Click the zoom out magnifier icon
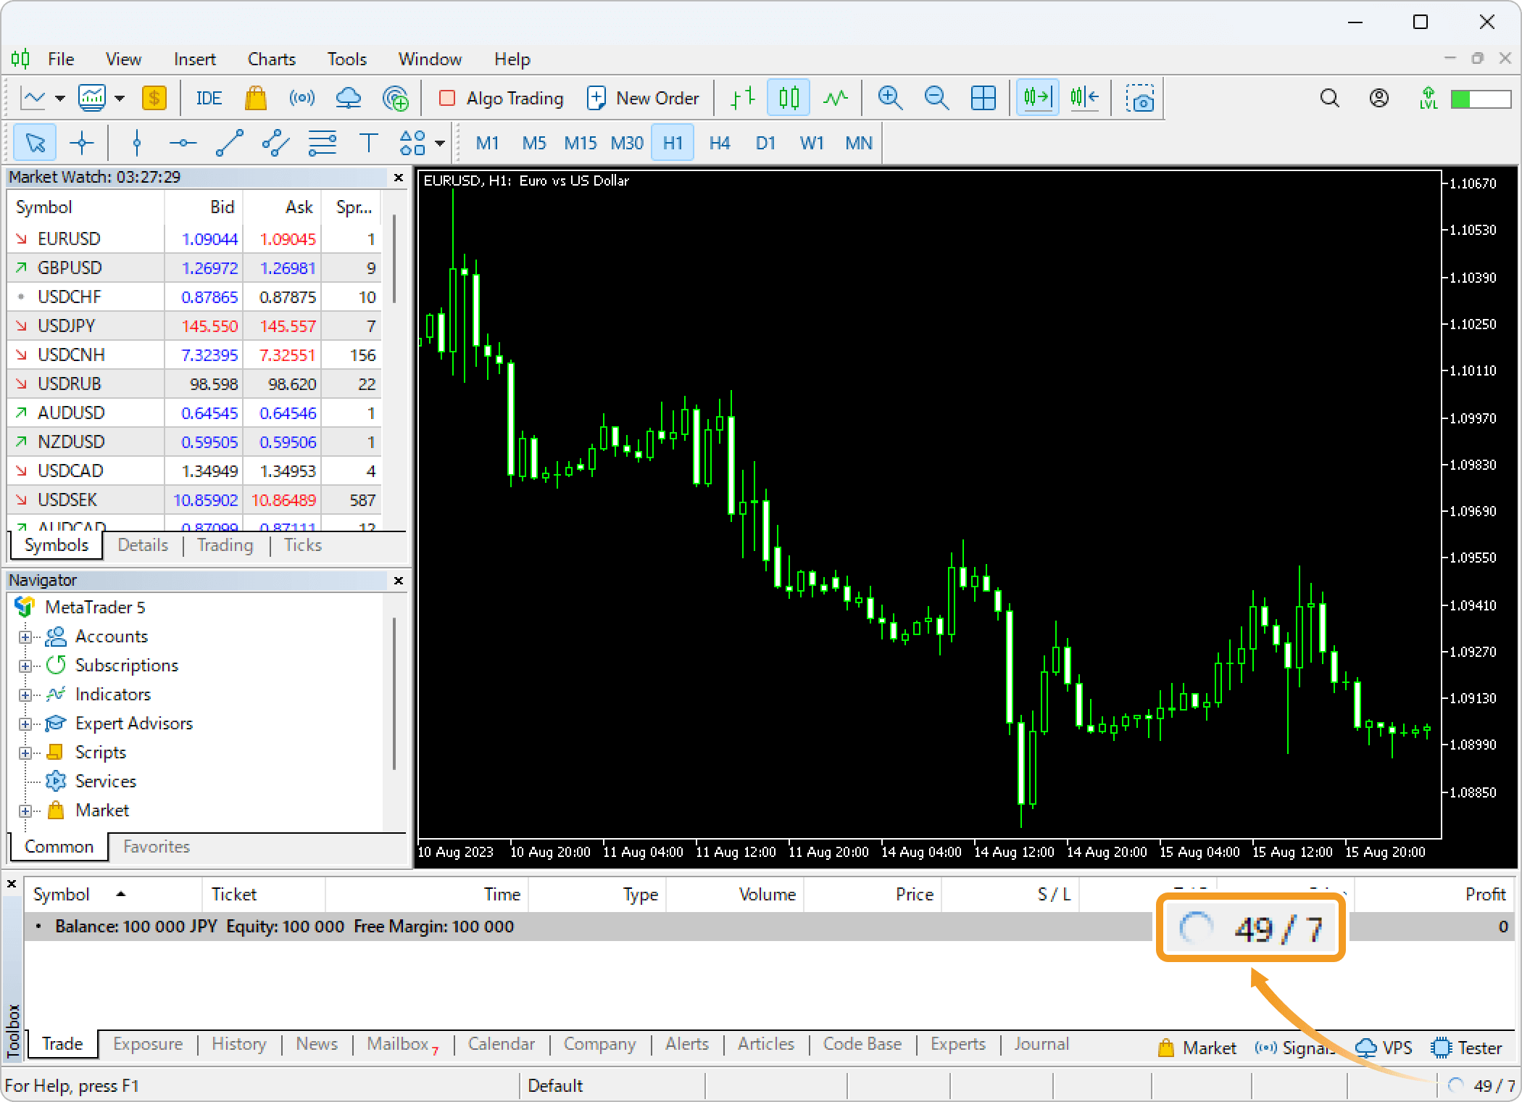The height and width of the screenshot is (1102, 1522). click(936, 98)
